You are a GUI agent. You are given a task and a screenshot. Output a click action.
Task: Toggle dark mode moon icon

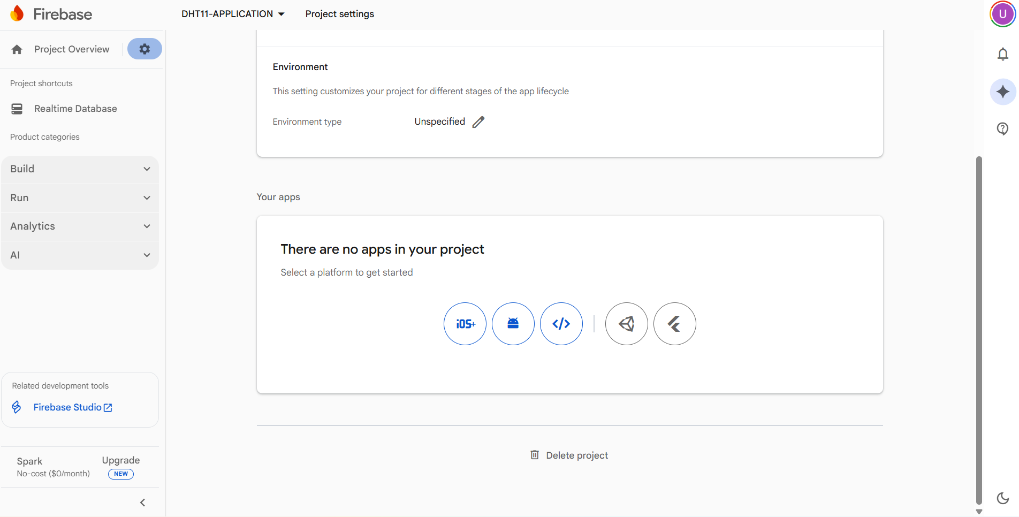click(x=1002, y=498)
